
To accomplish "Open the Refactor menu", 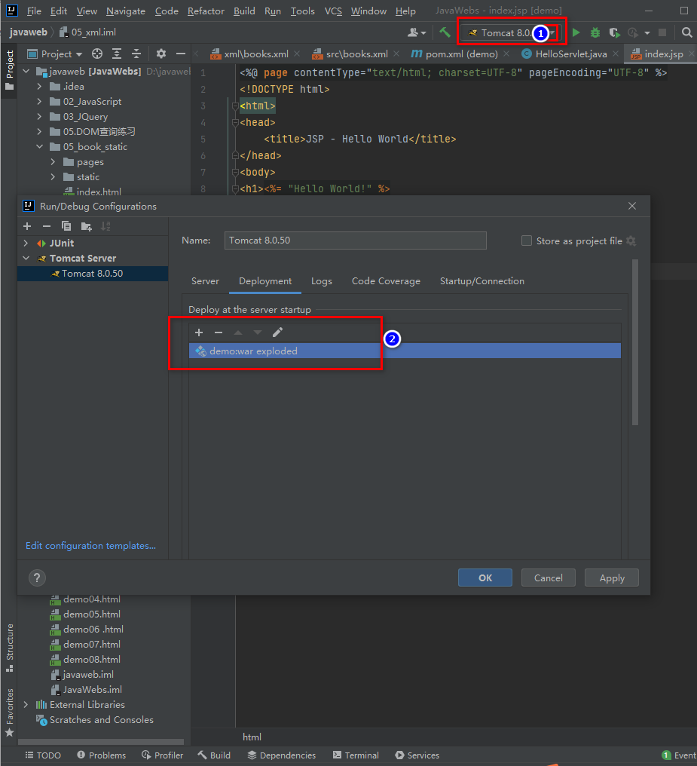I will point(206,11).
